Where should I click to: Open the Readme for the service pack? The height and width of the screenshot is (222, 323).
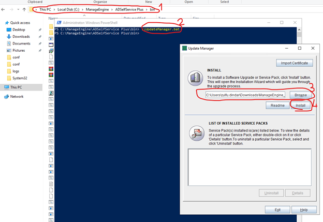point(277,106)
